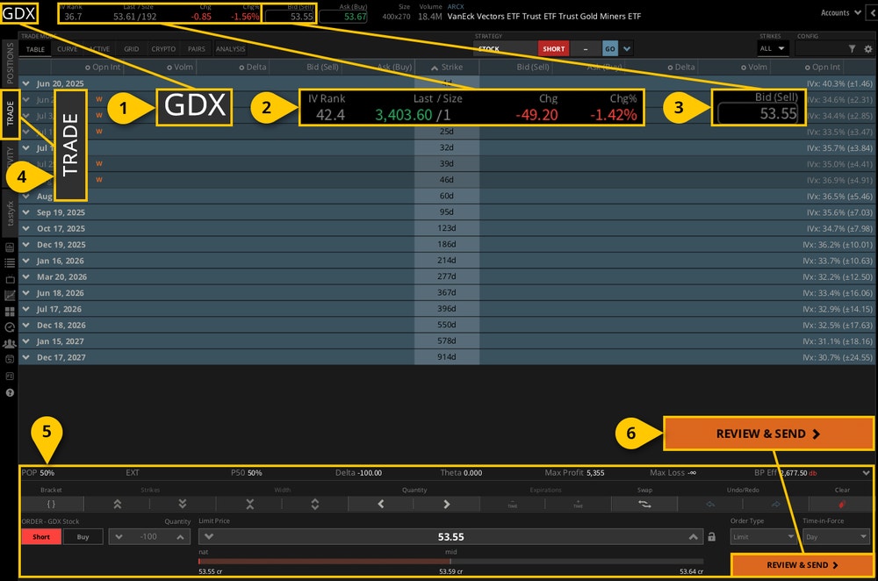Switch to the CURVE trade mode tab
The image size is (878, 581).
[x=68, y=49]
